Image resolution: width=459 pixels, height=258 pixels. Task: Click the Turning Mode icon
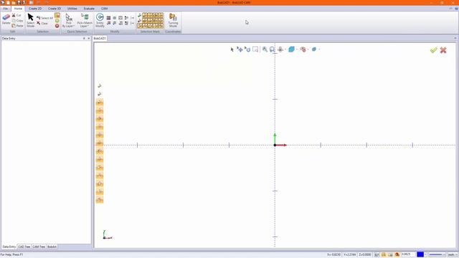click(x=173, y=21)
